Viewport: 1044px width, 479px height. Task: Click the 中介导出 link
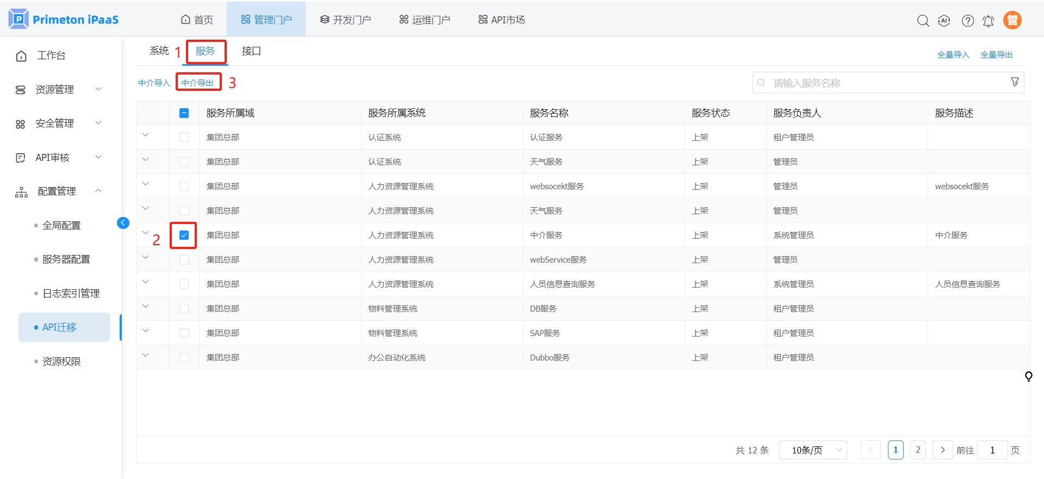[x=197, y=83]
